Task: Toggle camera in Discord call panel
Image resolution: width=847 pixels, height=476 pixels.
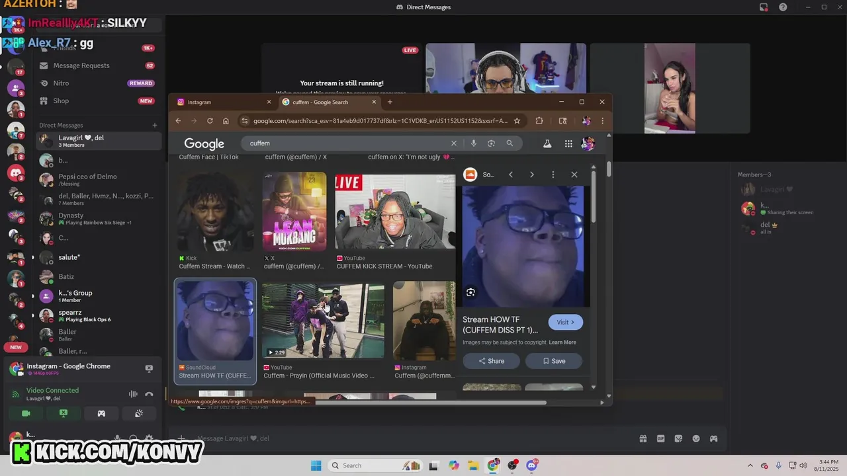Action: pos(26,413)
